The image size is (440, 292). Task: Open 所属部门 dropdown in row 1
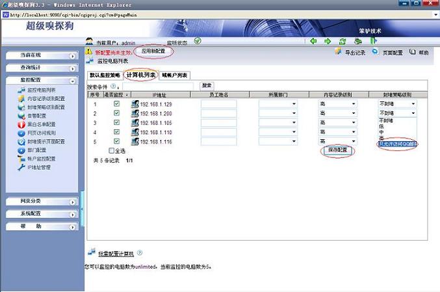[x=287, y=103]
